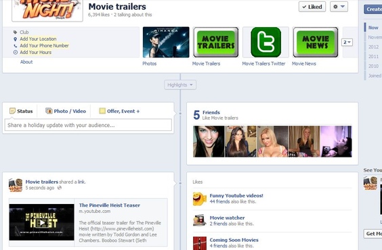Screen dimensions: 382x250
Task: Click the 5 Friends heading link
Action: [211, 112]
